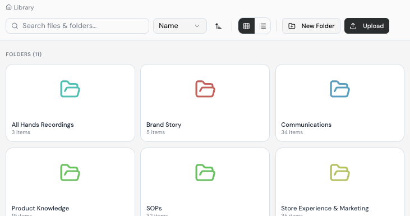
Task: Click the Library home icon
Action: point(8,7)
